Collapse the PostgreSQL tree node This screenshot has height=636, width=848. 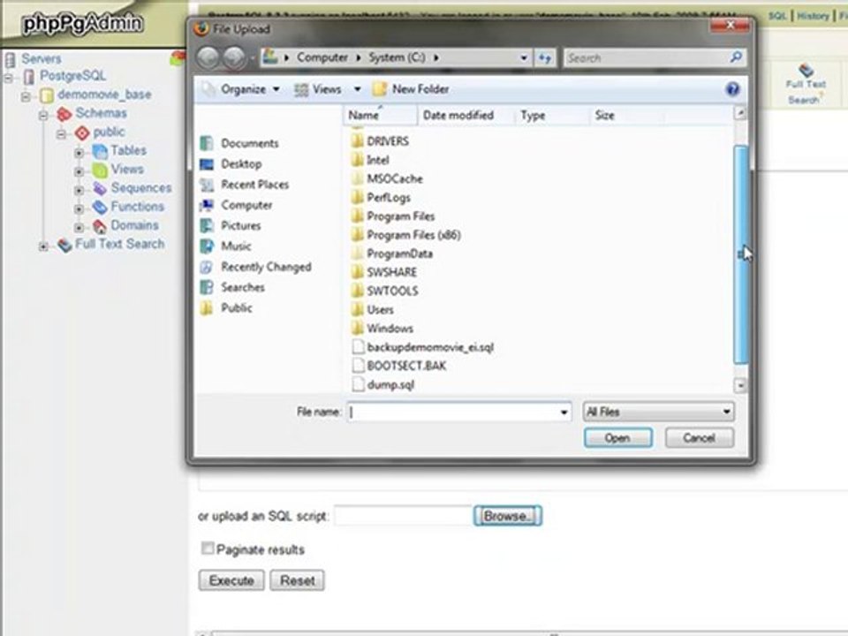(x=9, y=79)
